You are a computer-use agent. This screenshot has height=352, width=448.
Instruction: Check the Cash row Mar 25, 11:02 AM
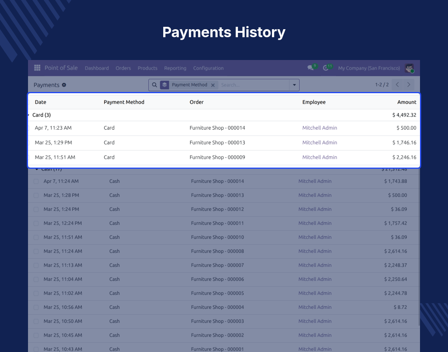tap(36, 294)
